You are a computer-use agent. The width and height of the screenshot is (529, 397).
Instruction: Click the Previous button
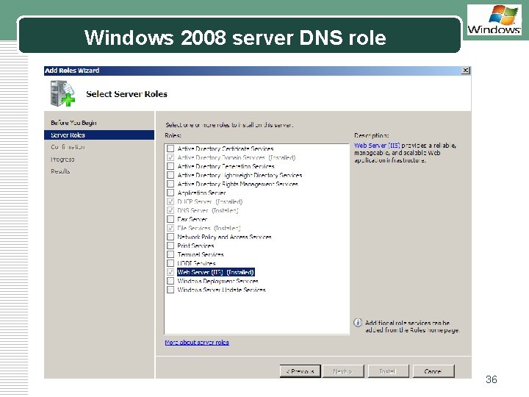click(300, 371)
